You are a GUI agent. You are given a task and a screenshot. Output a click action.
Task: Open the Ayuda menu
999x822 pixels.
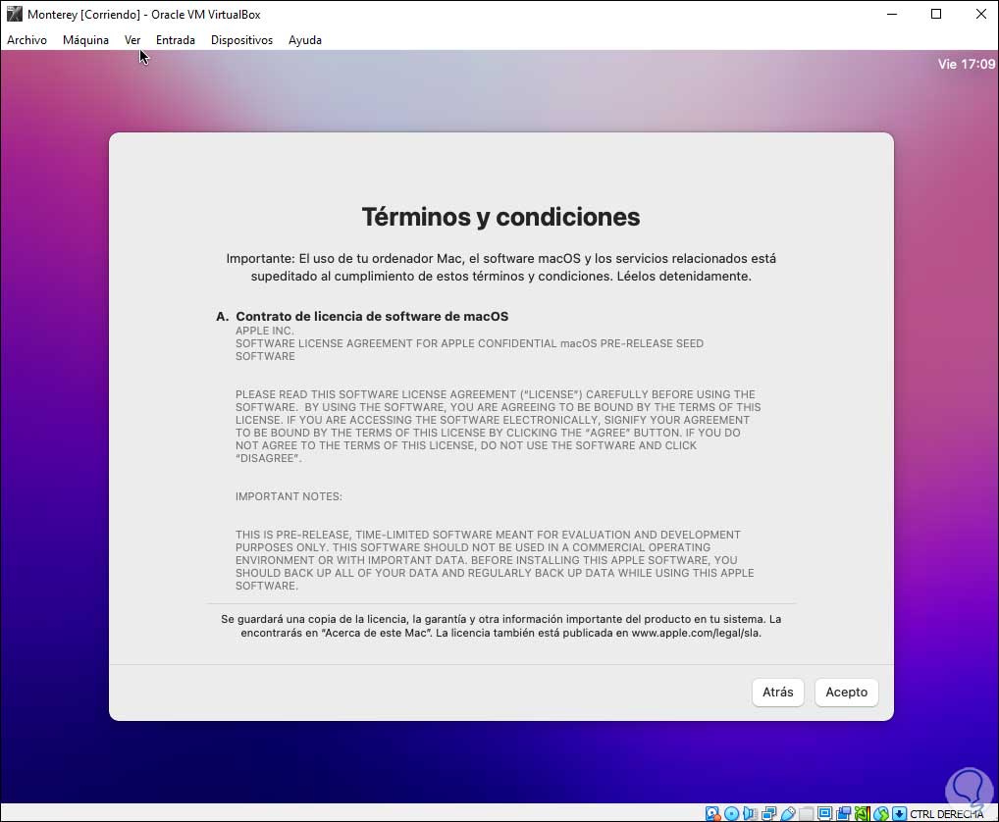[304, 40]
